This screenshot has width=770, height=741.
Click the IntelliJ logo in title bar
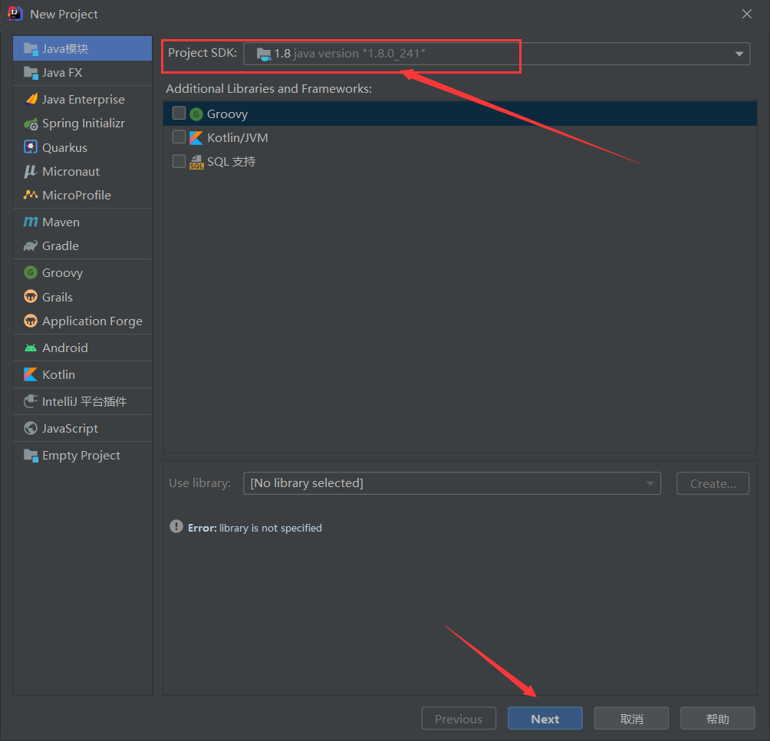point(15,14)
